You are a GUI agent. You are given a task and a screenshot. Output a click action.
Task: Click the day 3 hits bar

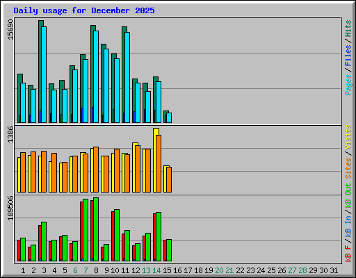40,72
